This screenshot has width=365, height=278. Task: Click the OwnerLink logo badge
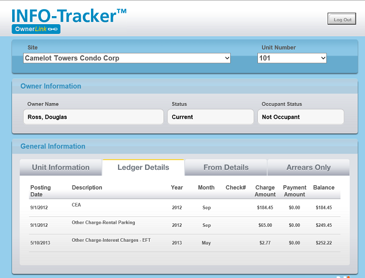[x=36, y=29]
